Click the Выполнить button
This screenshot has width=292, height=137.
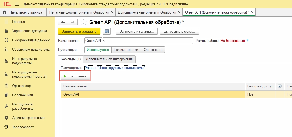coord(75,76)
